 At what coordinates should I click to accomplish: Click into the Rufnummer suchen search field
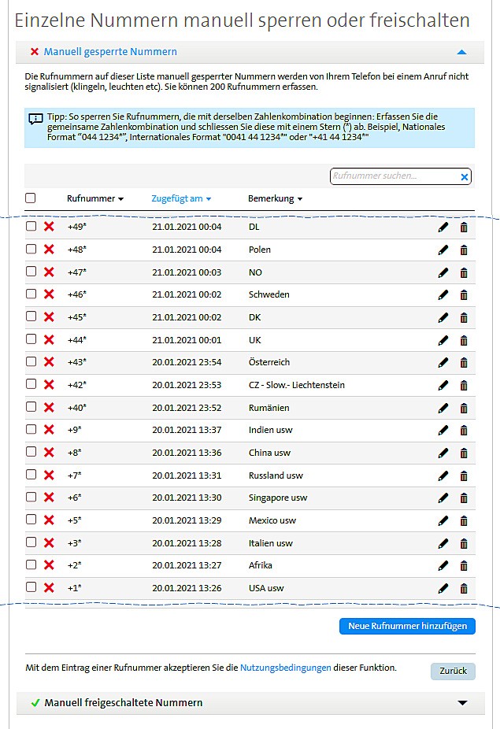tap(394, 177)
